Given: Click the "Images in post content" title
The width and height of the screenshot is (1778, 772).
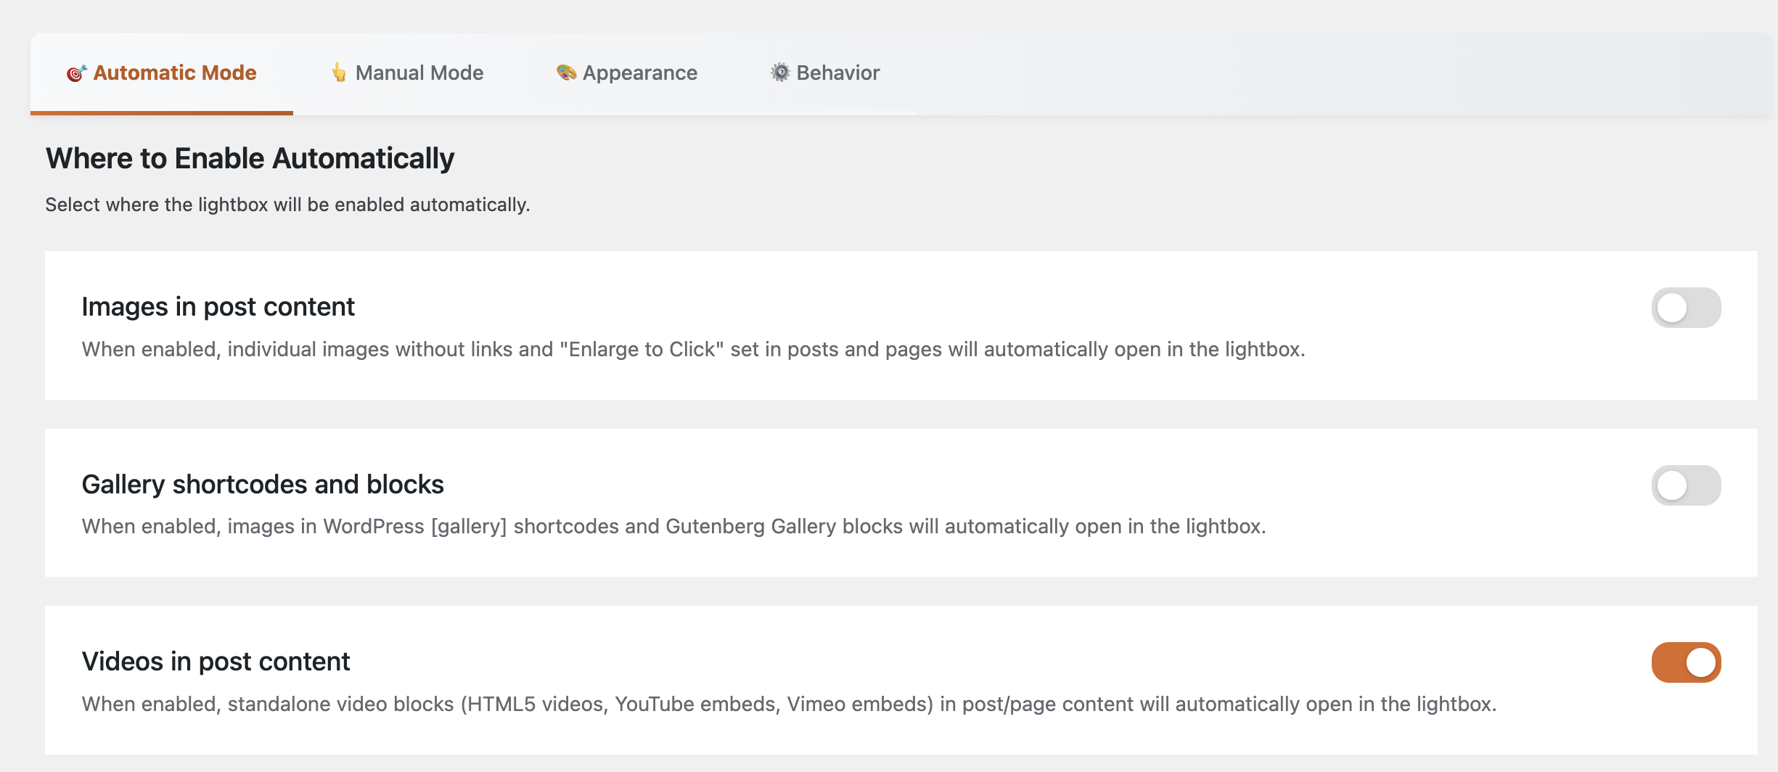Looking at the screenshot, I should (x=218, y=307).
